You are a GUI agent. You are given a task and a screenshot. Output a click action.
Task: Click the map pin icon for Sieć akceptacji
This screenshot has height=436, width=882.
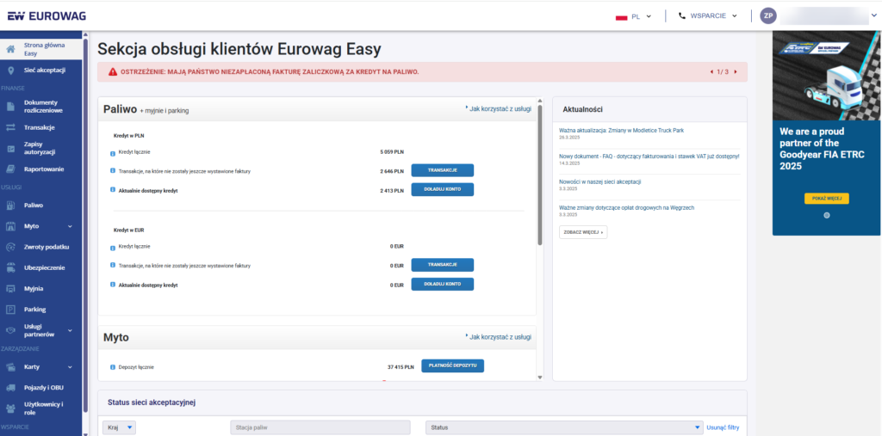pos(10,71)
